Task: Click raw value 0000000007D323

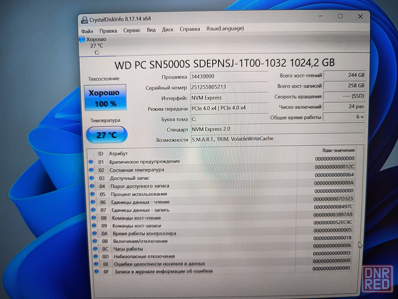Action: [333, 199]
